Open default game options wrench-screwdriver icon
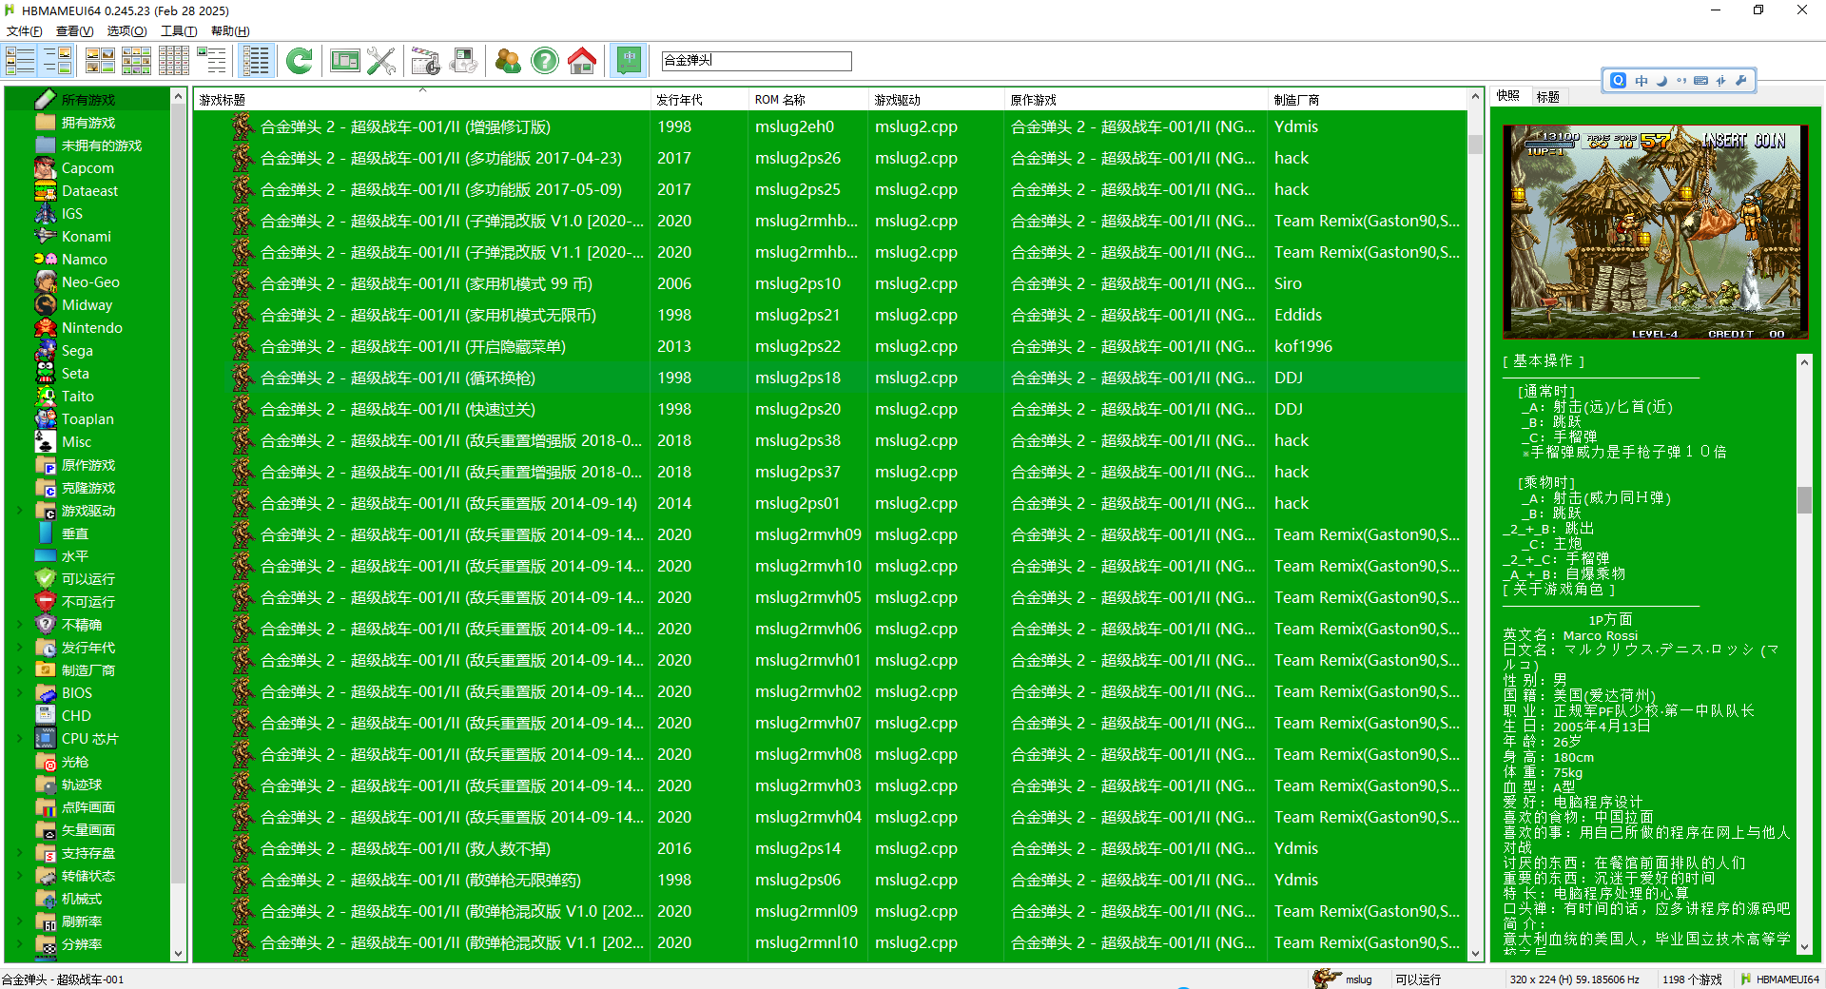Viewport: 1826px width, 989px height. 381,60
